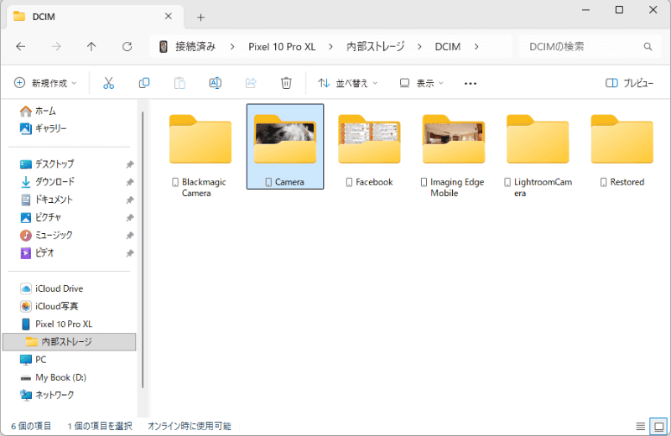Expand chevron after Pixel 10 Pro XL breadcrumb
This screenshot has width=671, height=436.
pyautogui.click(x=330, y=47)
